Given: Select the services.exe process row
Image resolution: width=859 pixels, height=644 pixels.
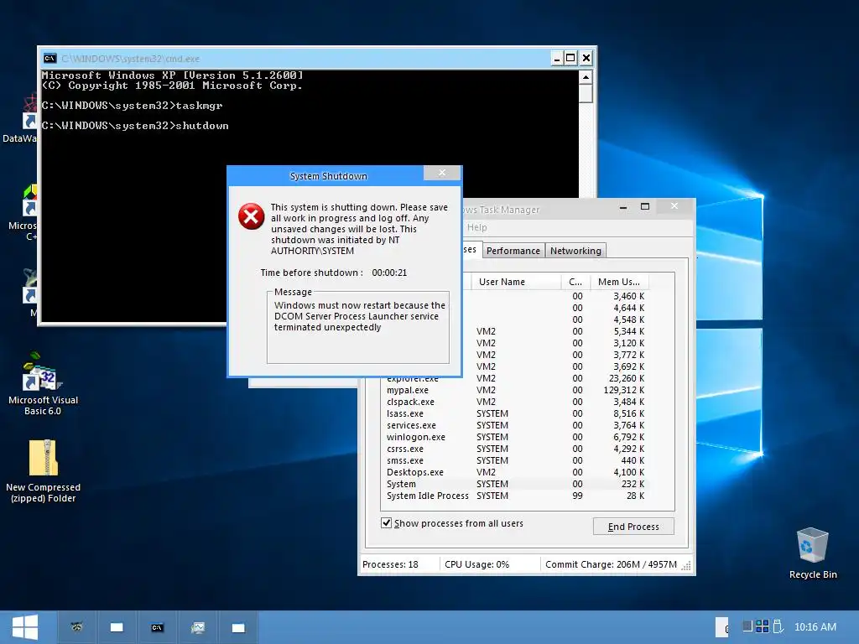Looking at the screenshot, I should pos(515,425).
